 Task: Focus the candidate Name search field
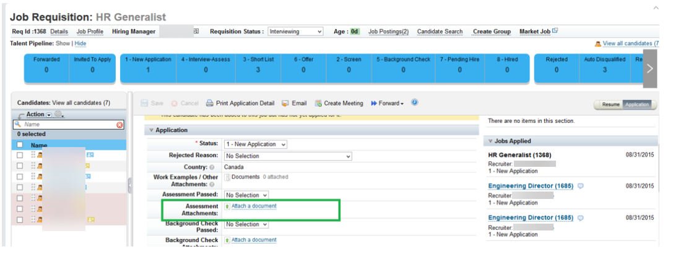tap(69, 124)
